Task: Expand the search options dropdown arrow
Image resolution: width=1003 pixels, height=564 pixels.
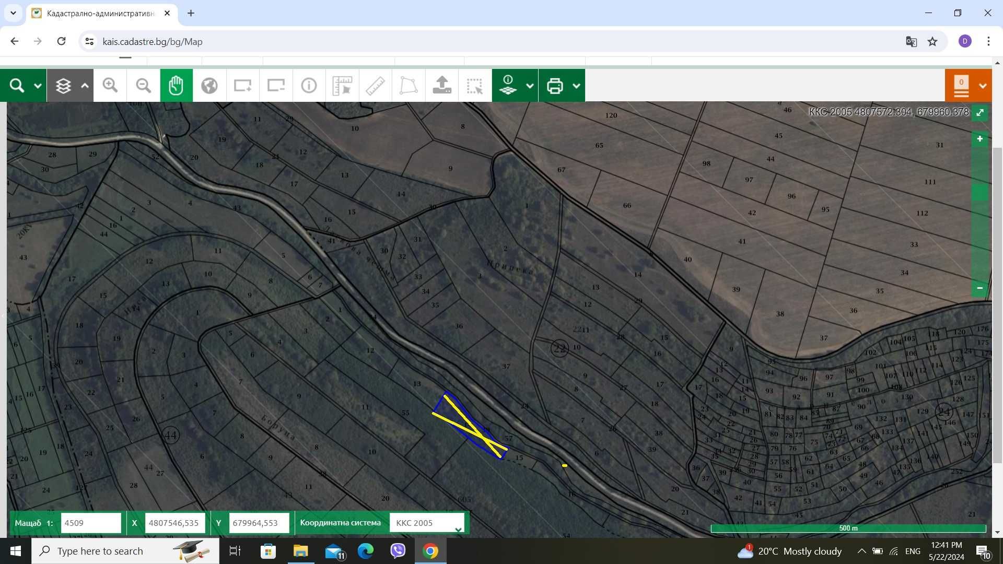Action: [x=38, y=86]
